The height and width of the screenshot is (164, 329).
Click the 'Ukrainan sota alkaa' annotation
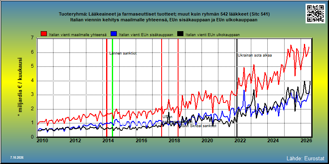255,55
